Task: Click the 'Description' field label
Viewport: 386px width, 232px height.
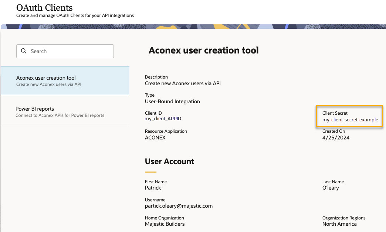Action: coord(156,77)
